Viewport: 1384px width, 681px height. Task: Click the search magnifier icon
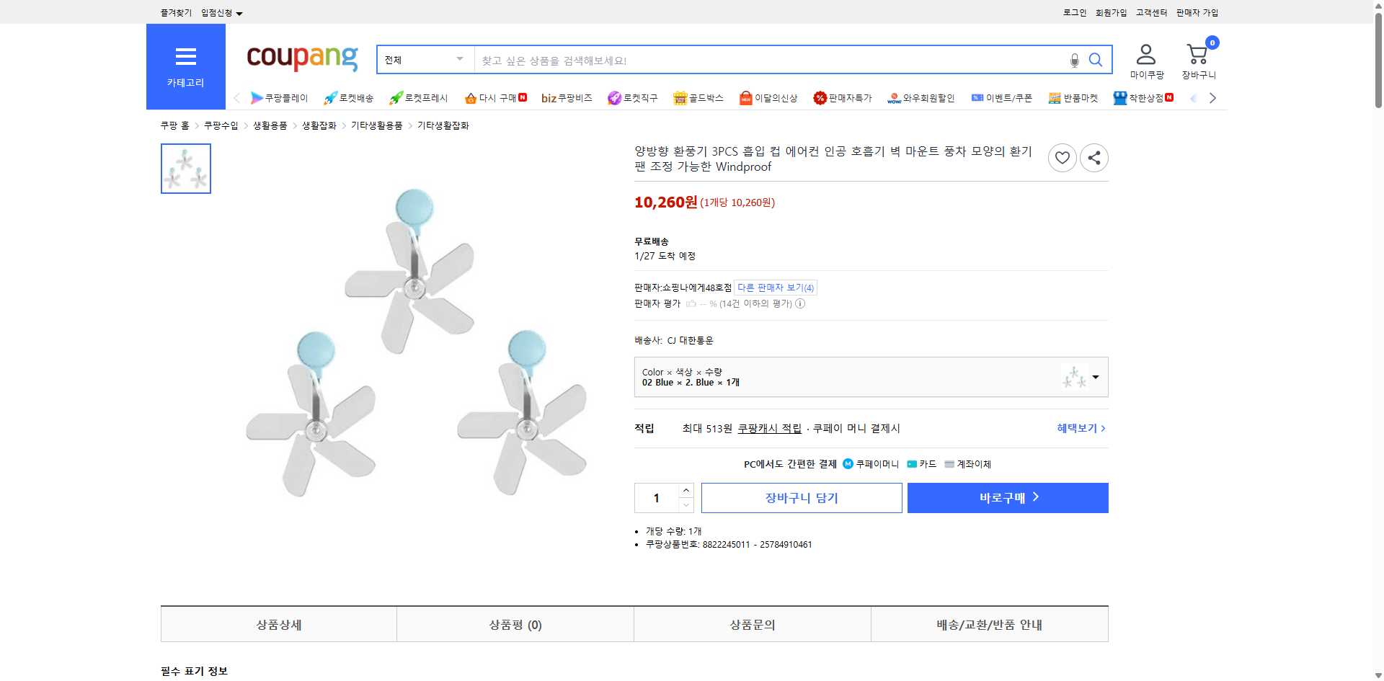point(1095,60)
